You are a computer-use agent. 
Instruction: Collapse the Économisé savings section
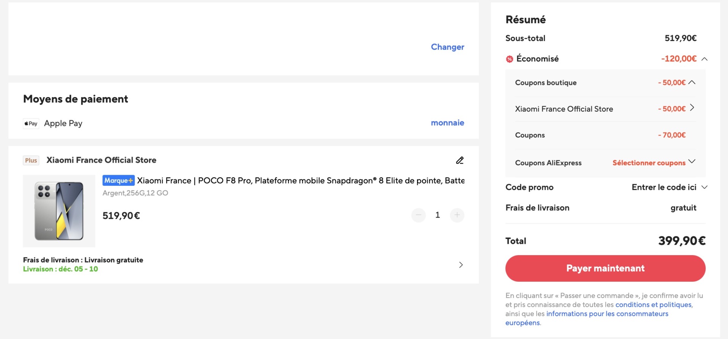tap(704, 59)
